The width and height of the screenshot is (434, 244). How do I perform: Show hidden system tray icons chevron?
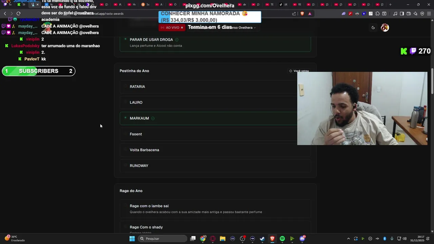pyautogui.click(x=348, y=239)
